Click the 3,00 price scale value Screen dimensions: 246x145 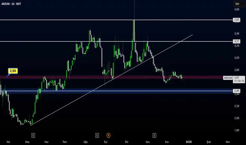pyautogui.click(x=237, y=58)
